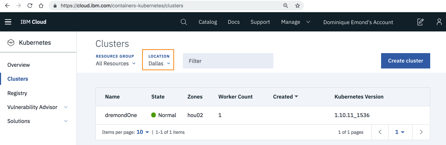446x145 pixels.
Task: Open the Manage menu in header
Action: (x=296, y=22)
